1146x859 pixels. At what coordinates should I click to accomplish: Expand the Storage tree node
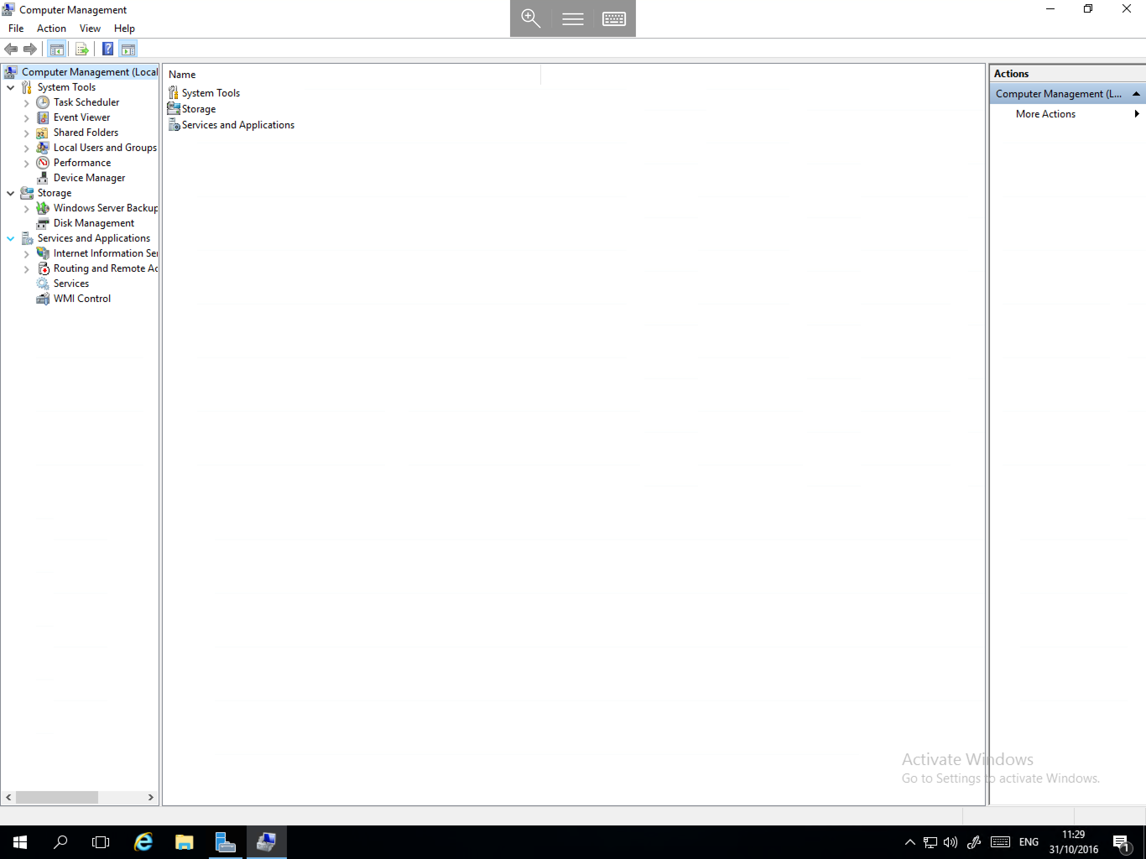[10, 192]
